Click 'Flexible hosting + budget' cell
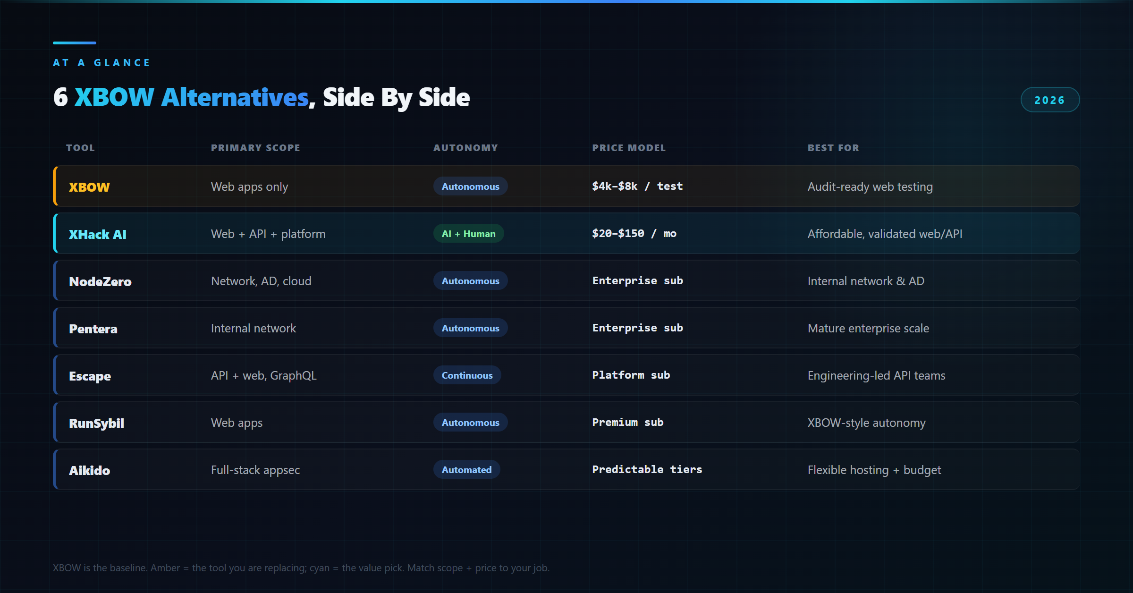 [874, 470]
